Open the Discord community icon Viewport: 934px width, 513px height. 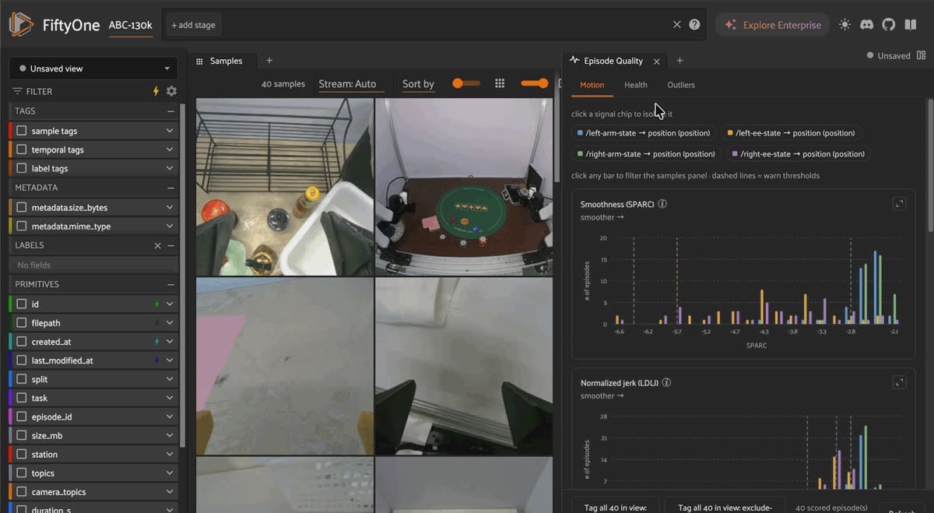tap(867, 25)
